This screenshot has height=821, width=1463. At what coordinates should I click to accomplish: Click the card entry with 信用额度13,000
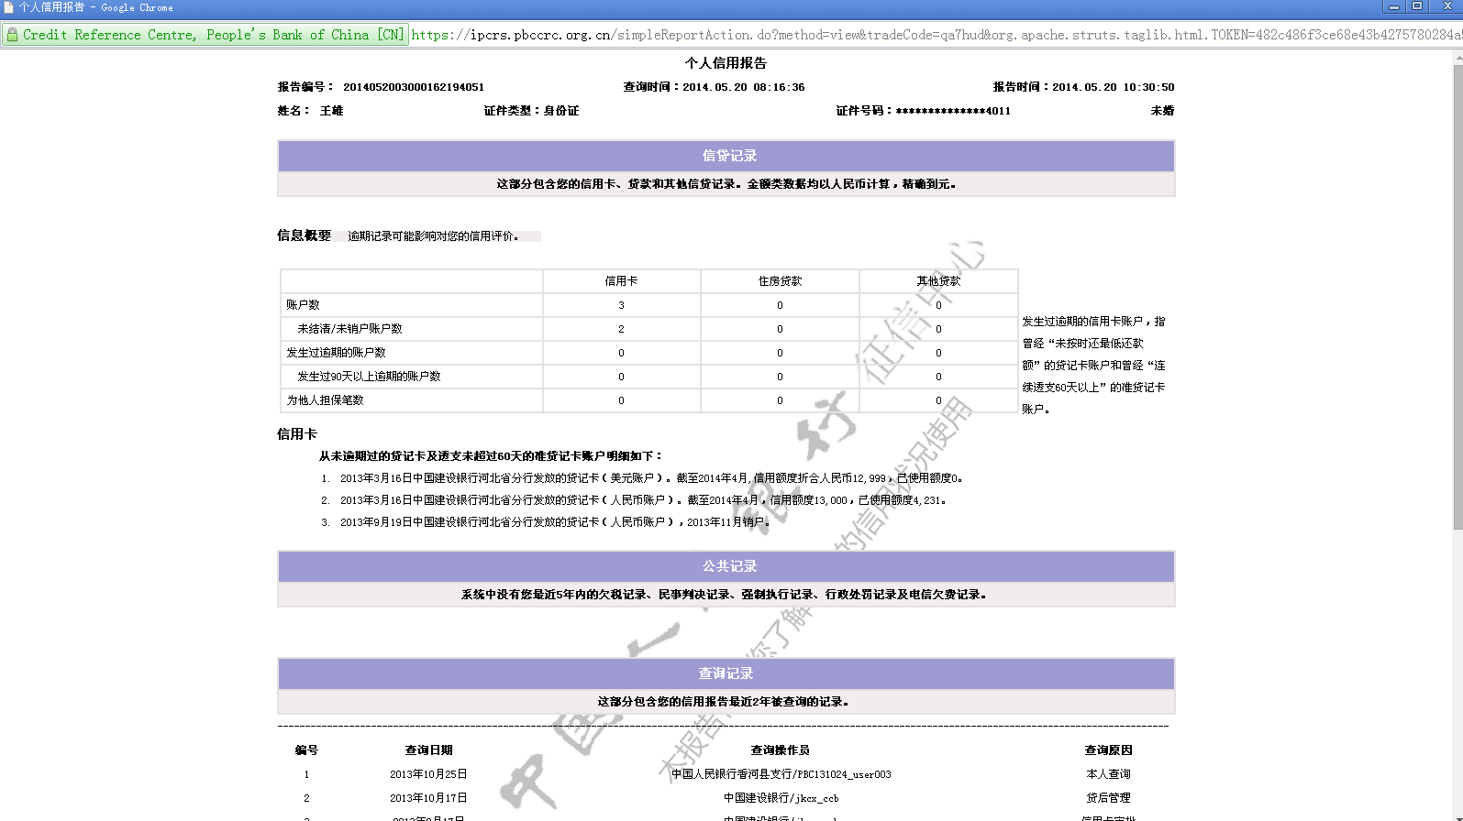pyautogui.click(x=643, y=500)
